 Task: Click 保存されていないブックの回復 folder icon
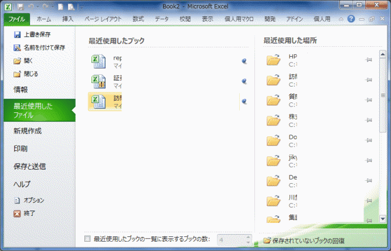[x=267, y=240]
